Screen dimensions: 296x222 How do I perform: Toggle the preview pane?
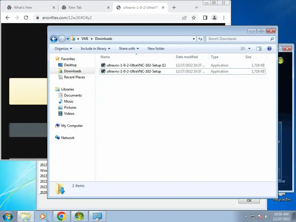[259, 49]
